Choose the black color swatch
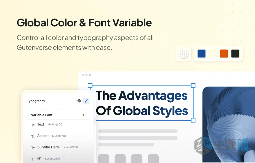 tap(235, 54)
